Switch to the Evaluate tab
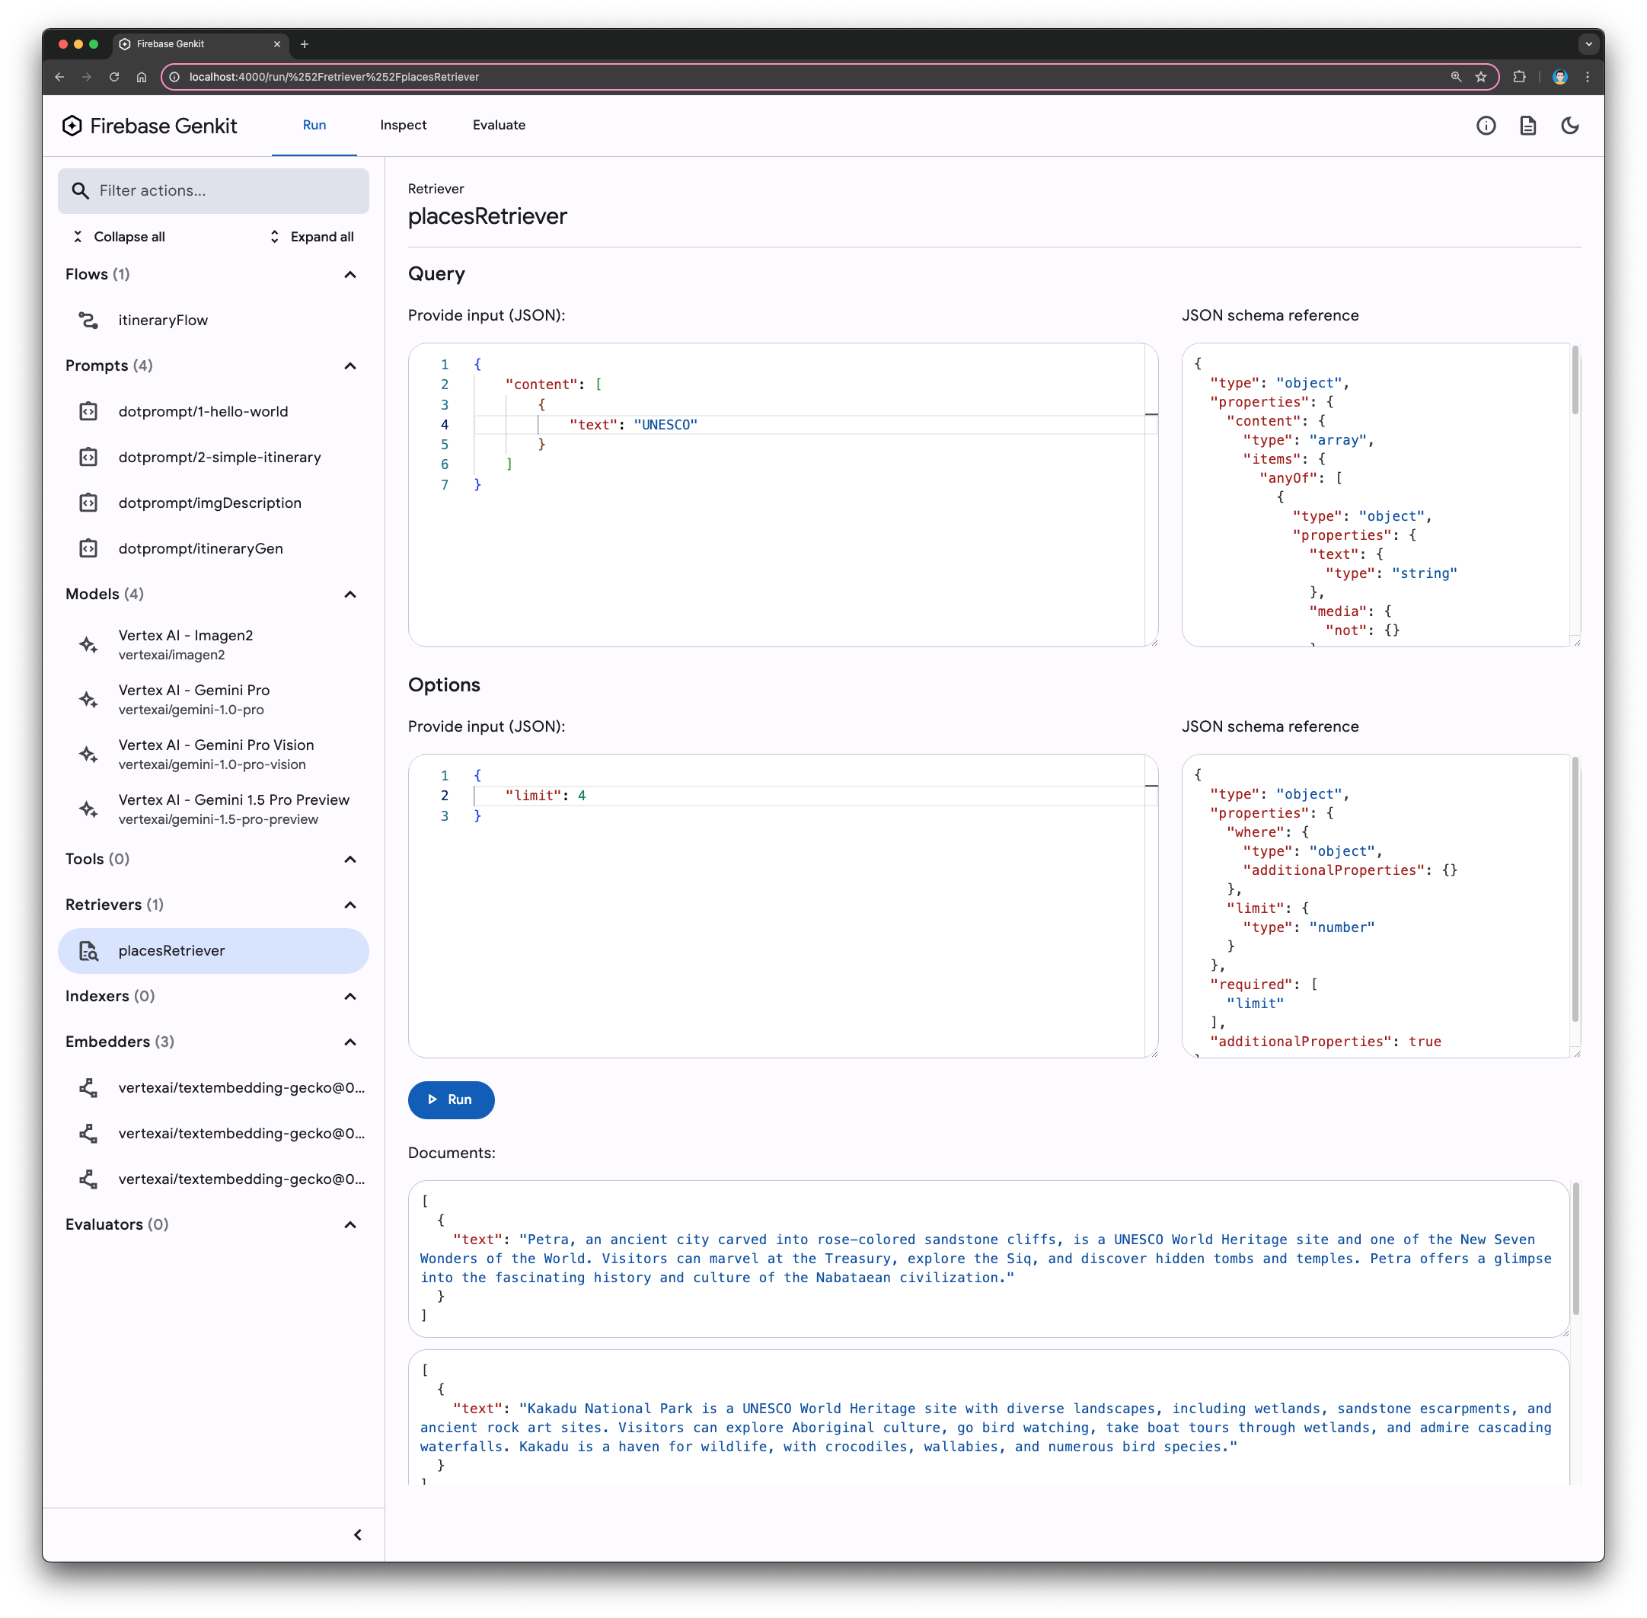This screenshot has height=1618, width=1647. pyautogui.click(x=499, y=125)
